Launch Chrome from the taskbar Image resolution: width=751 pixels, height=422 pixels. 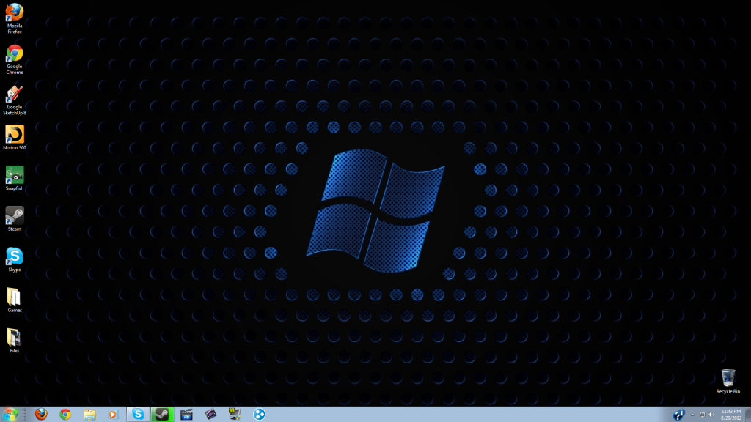(x=65, y=415)
